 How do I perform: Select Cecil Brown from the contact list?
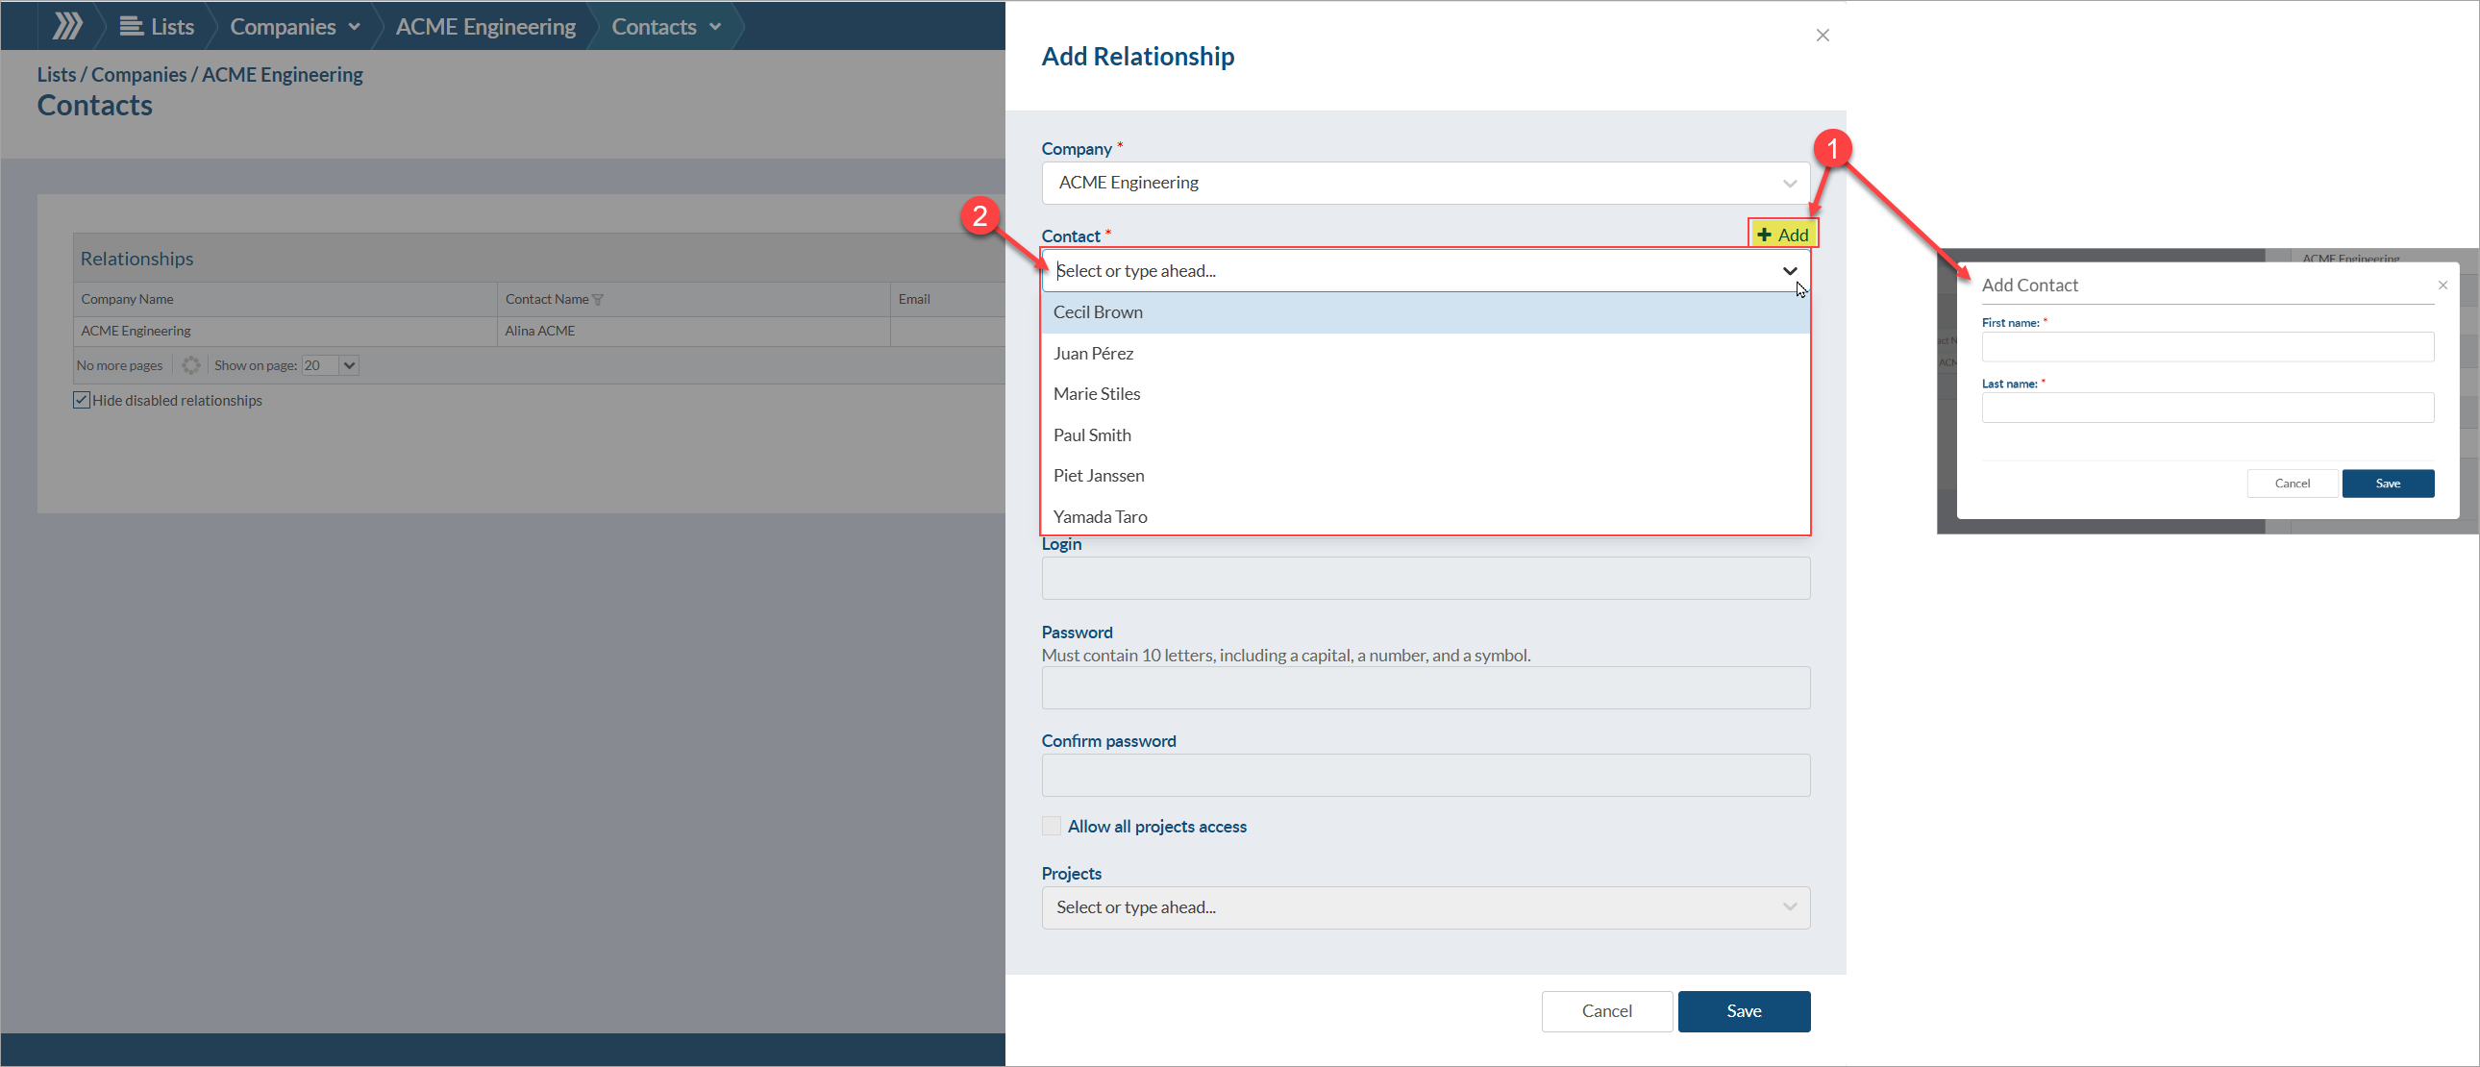click(1098, 312)
